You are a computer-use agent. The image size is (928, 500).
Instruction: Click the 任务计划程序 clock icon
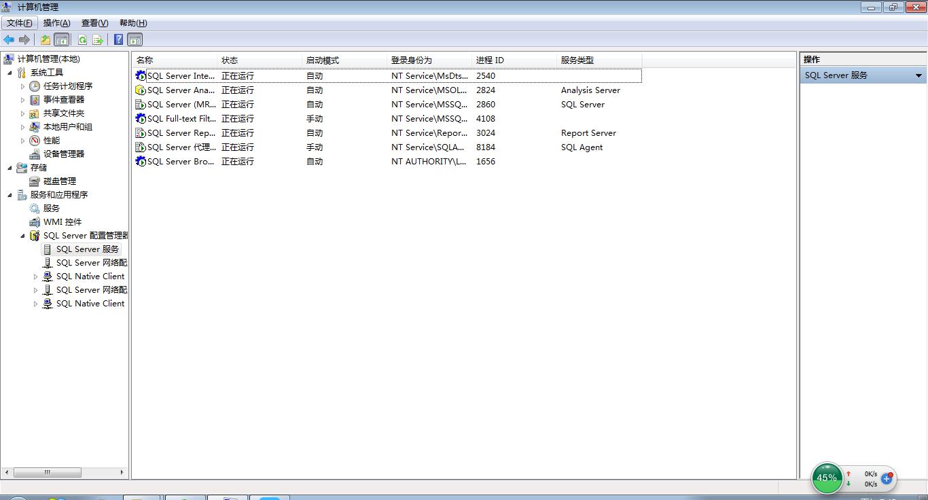[x=35, y=86]
